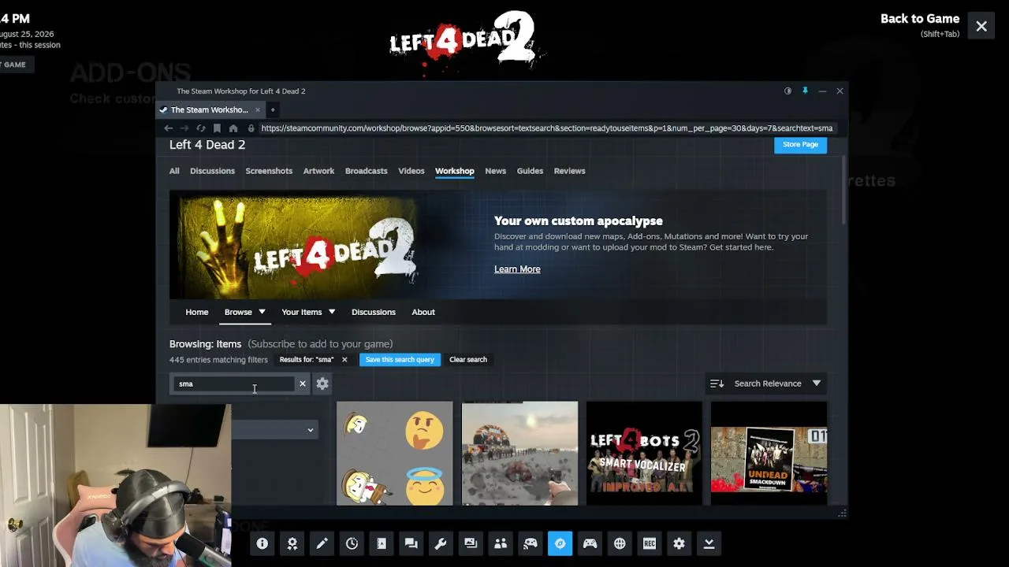Click the Clear search button
Image resolution: width=1009 pixels, height=567 pixels.
pos(468,360)
